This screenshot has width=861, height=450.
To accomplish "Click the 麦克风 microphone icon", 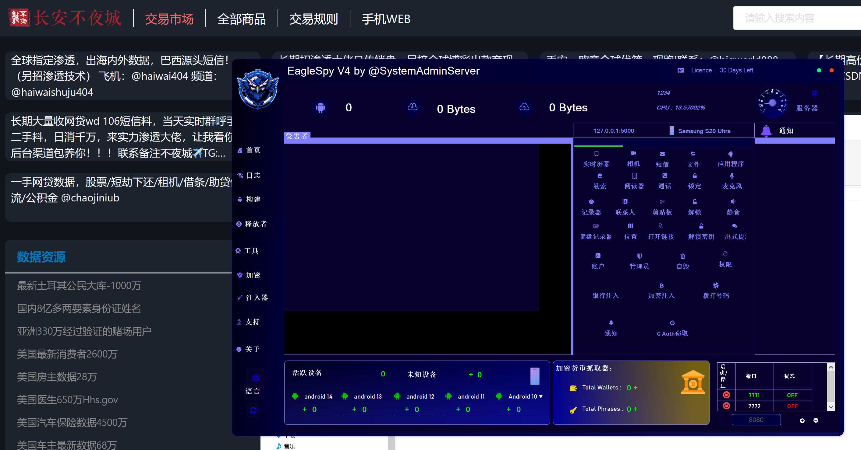I will click(x=732, y=176).
